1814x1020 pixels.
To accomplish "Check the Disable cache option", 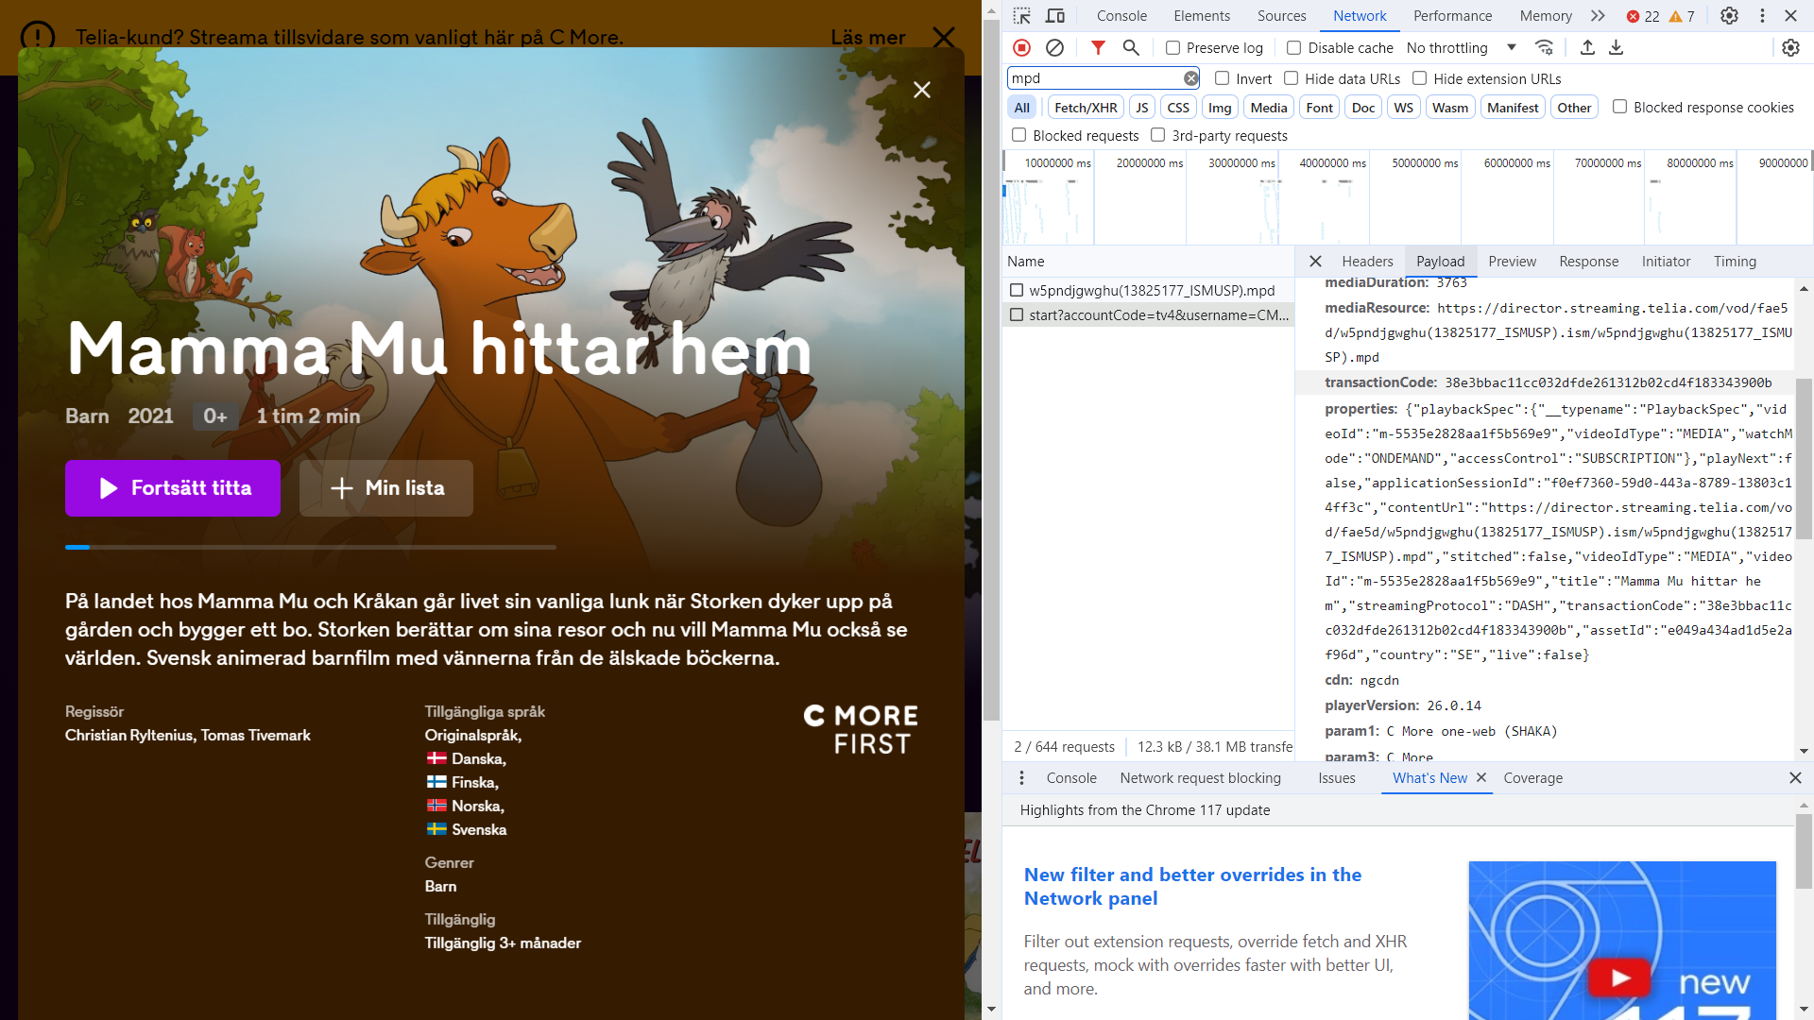I will (1294, 48).
